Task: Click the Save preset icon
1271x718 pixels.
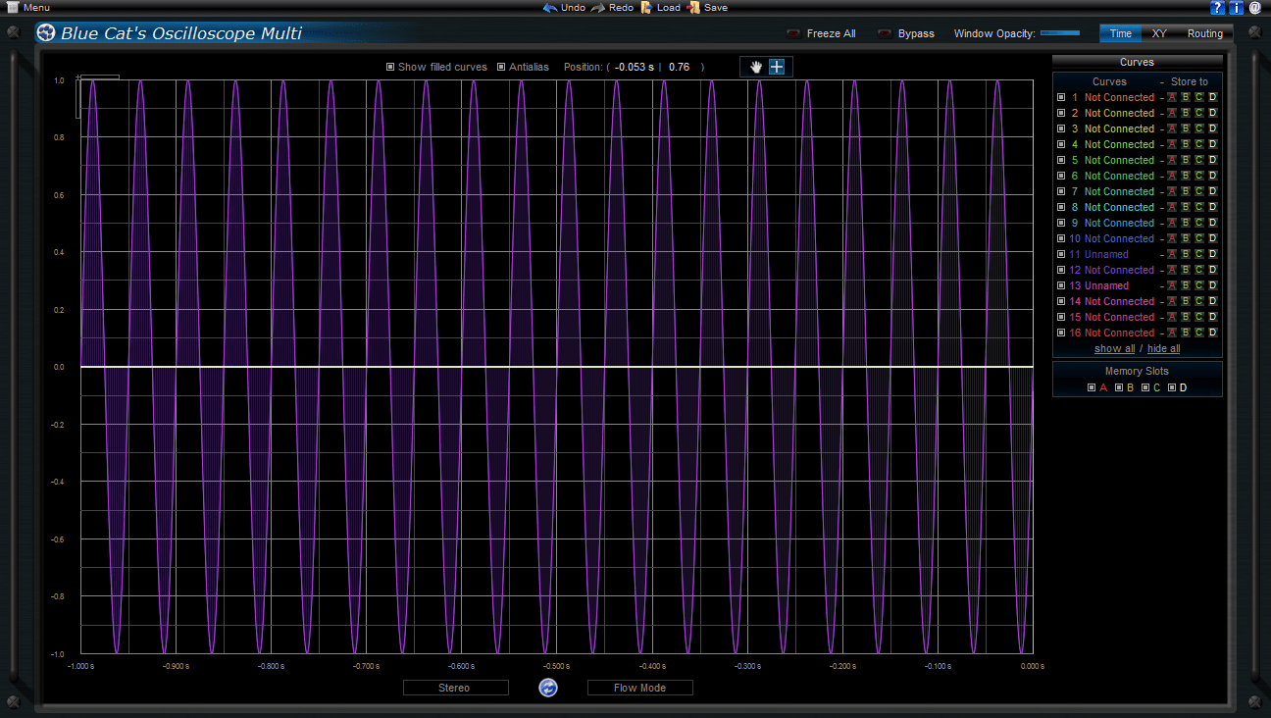Action: click(694, 8)
